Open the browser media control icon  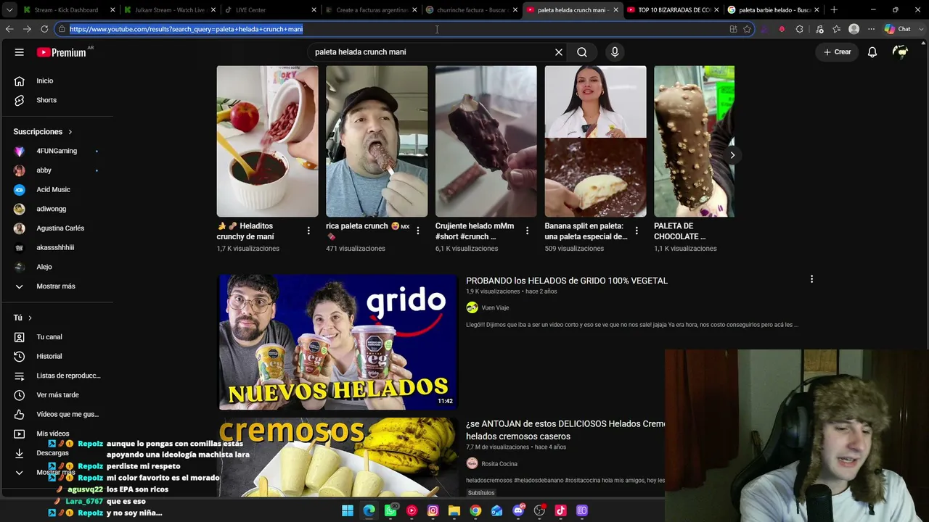[x=819, y=29]
